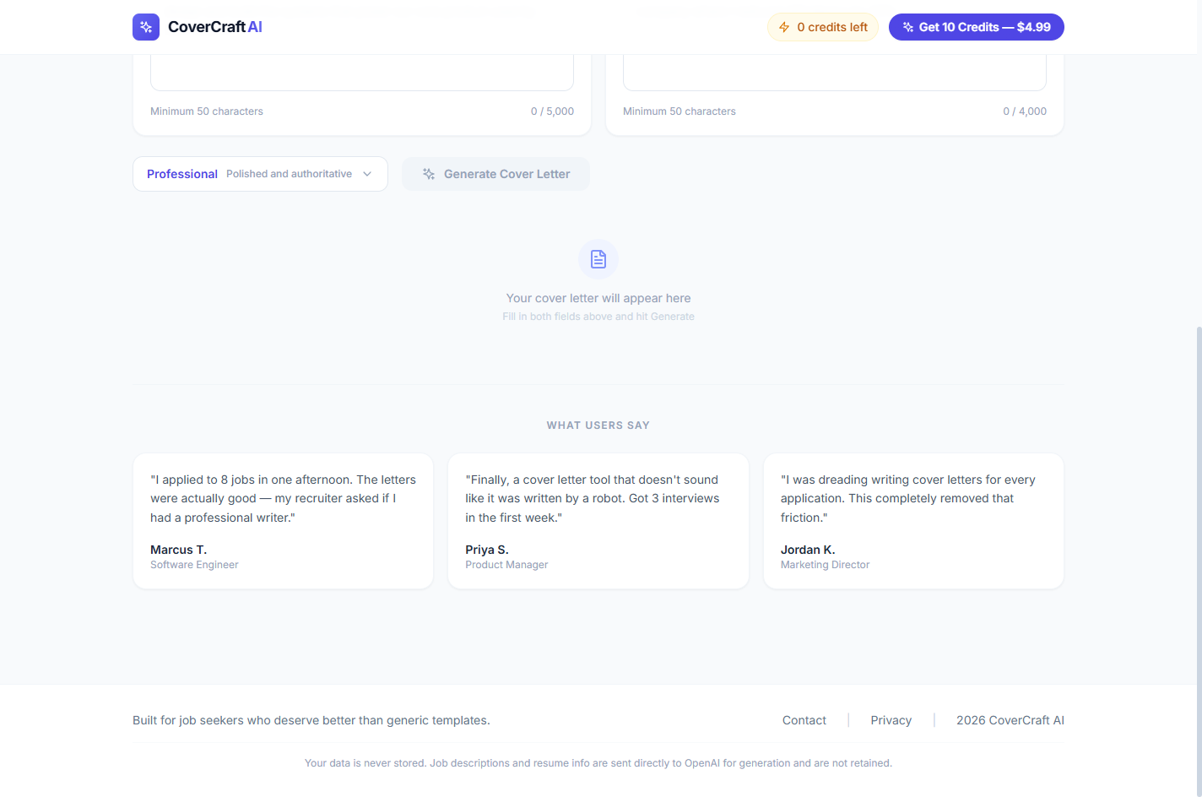Click the CoverCraft AI brand name
1202x797 pixels.
215,27
